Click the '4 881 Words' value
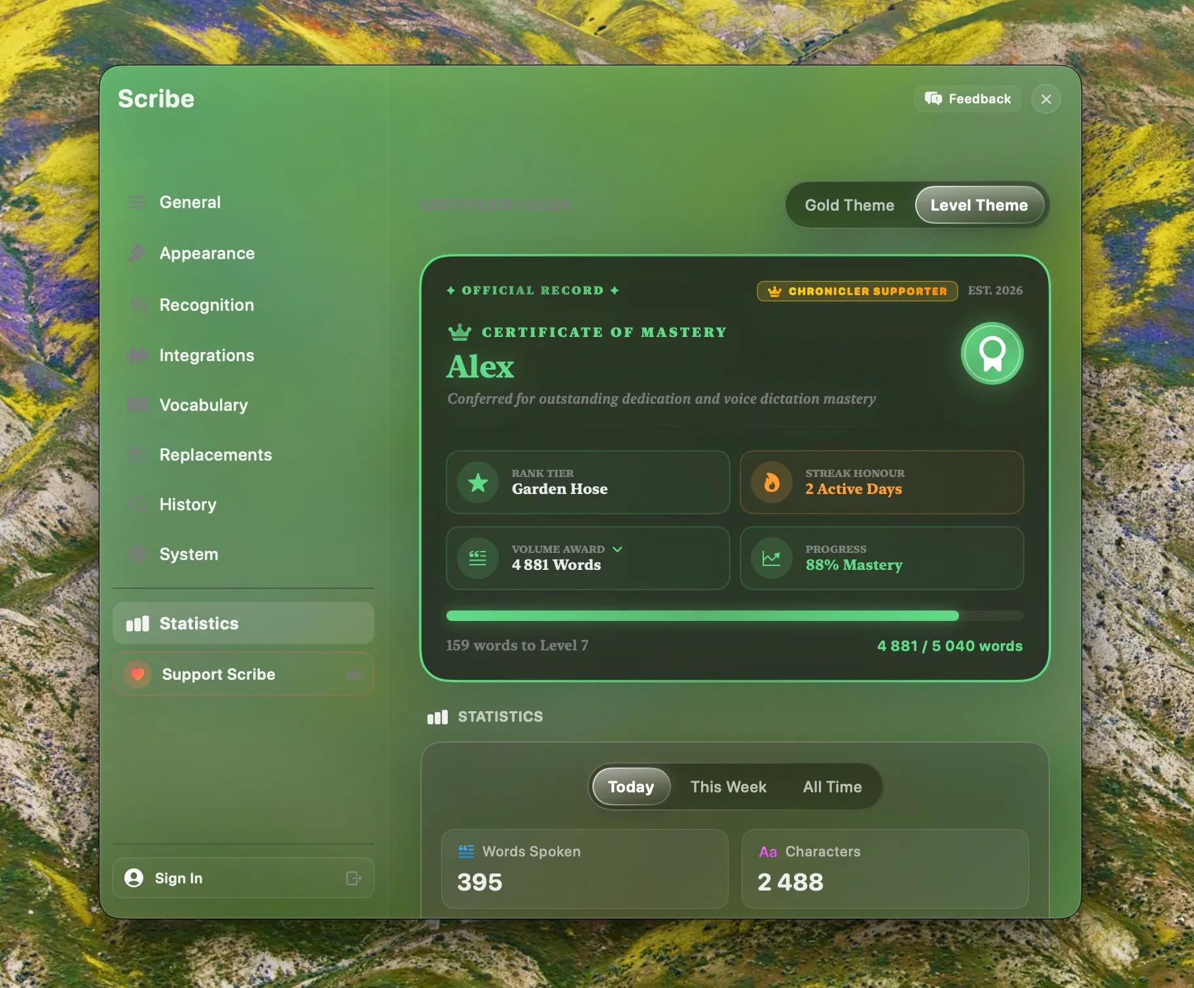 point(556,565)
